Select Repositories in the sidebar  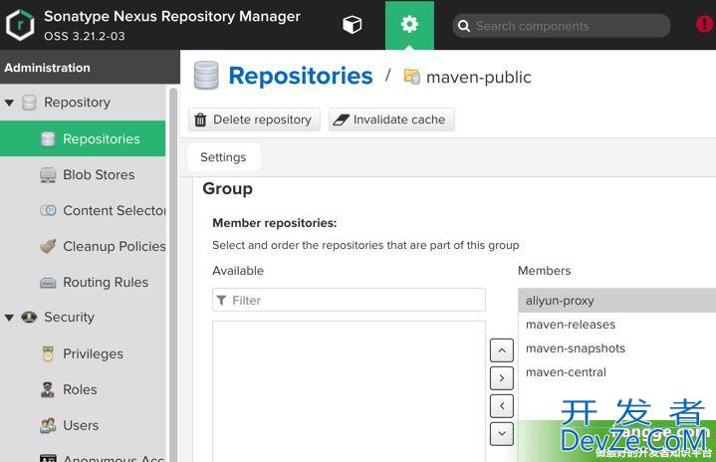pyautogui.click(x=83, y=138)
